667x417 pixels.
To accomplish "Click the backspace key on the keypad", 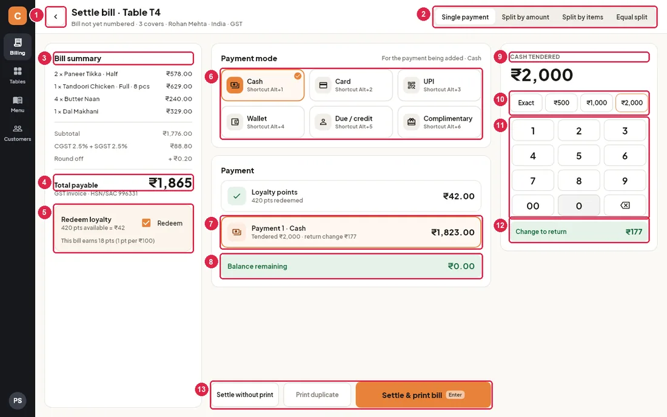I will [x=625, y=205].
